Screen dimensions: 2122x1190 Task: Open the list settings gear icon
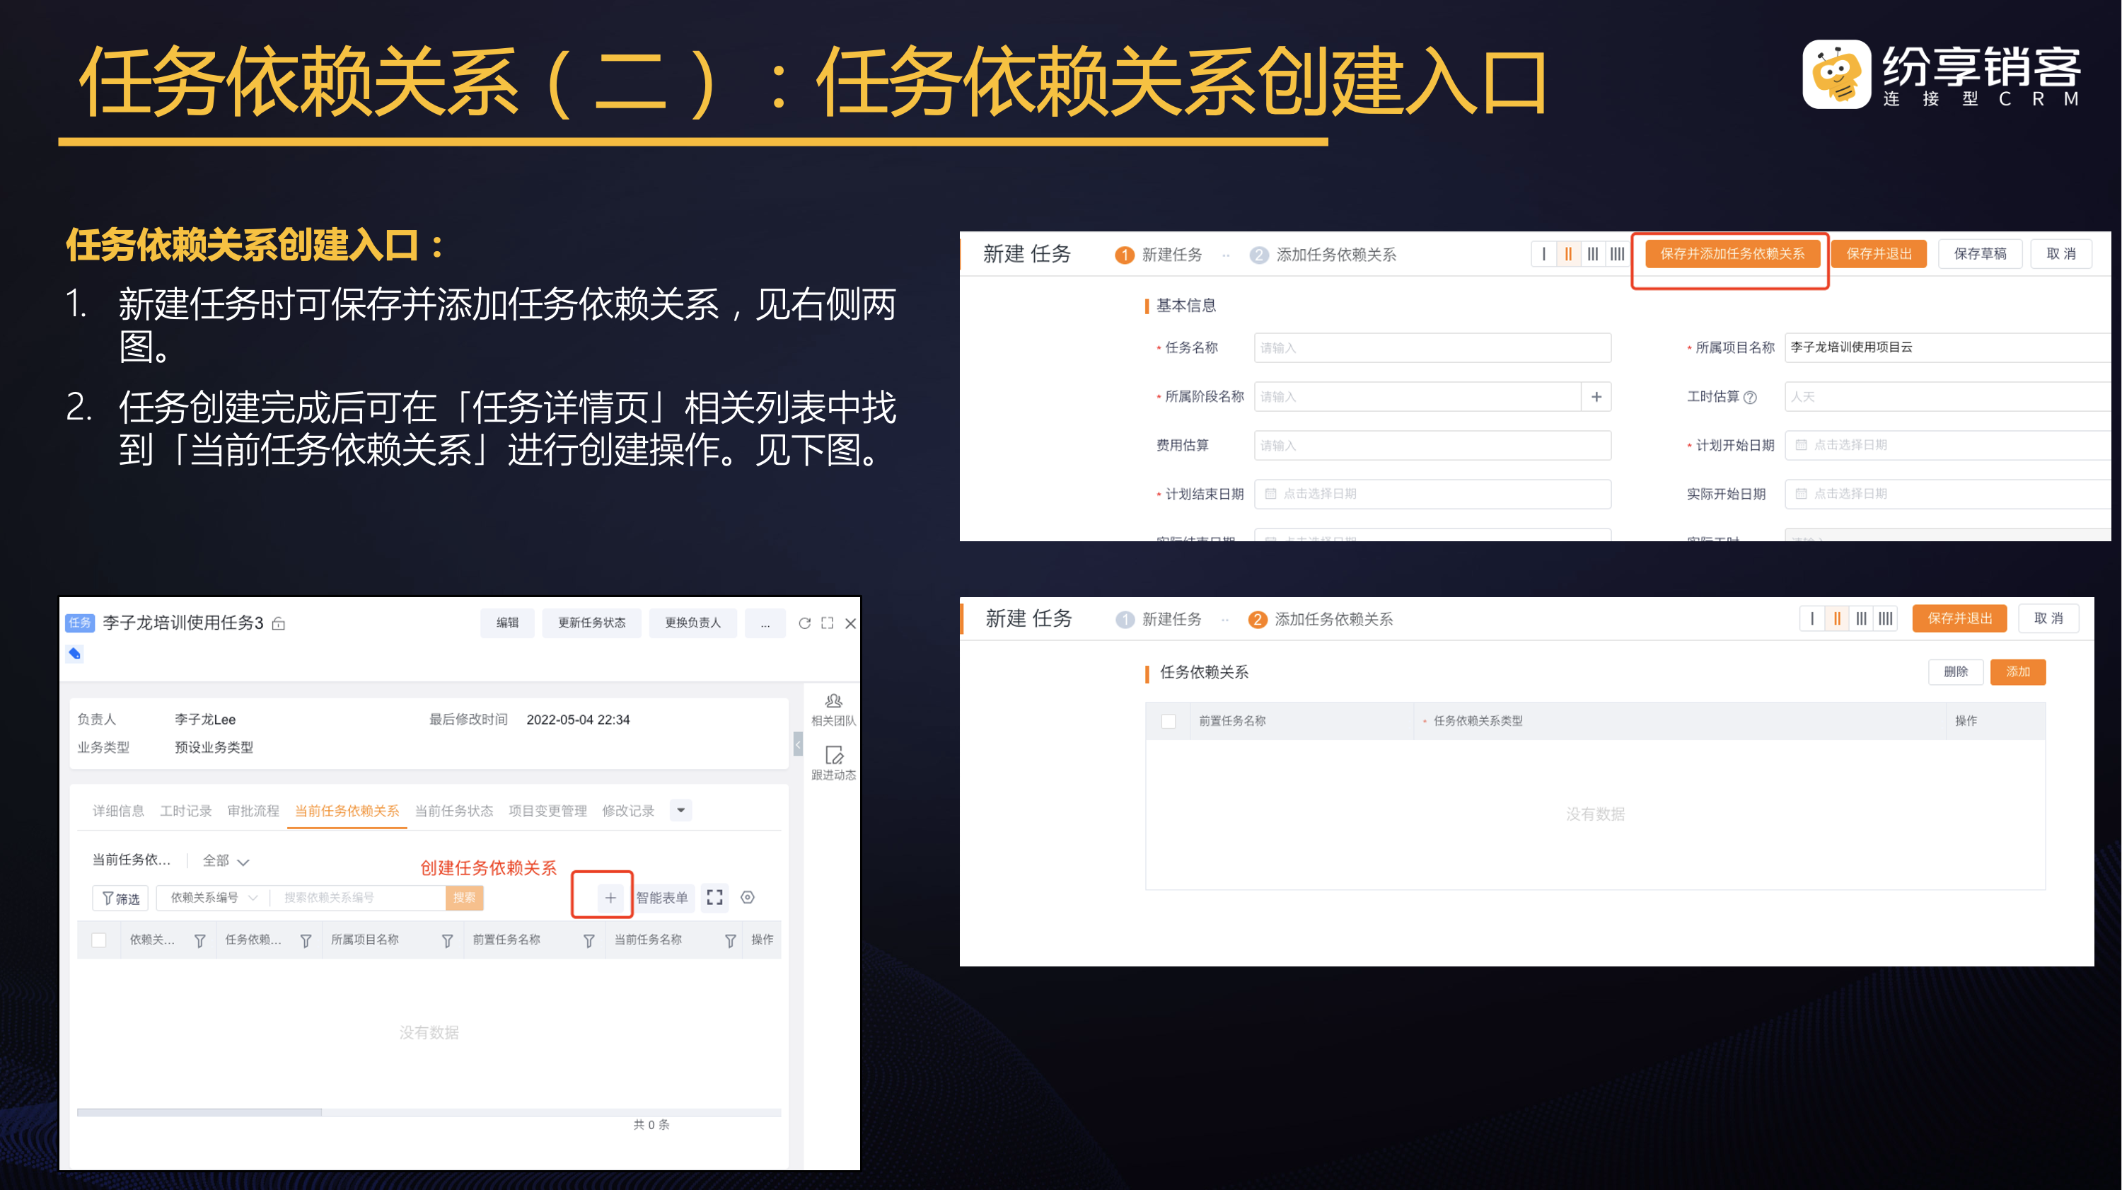click(x=747, y=897)
